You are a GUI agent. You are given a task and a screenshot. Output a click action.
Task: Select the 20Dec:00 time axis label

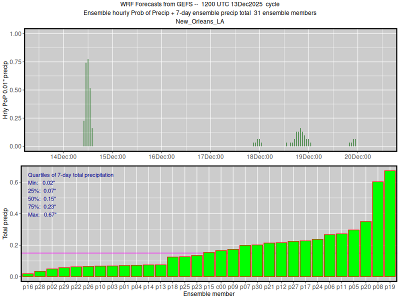[x=357, y=156]
